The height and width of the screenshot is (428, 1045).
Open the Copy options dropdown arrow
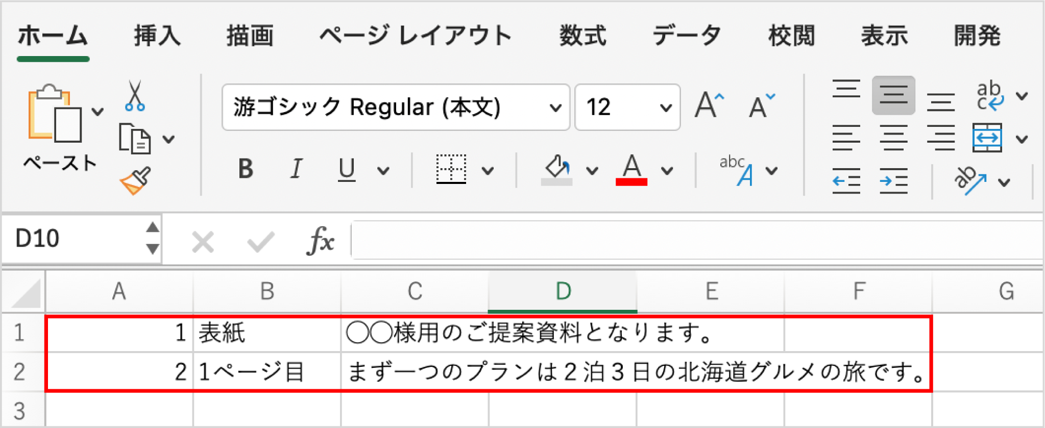tap(169, 139)
